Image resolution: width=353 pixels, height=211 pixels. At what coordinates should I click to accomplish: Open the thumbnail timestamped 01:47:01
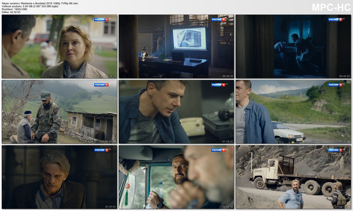tap(59, 177)
